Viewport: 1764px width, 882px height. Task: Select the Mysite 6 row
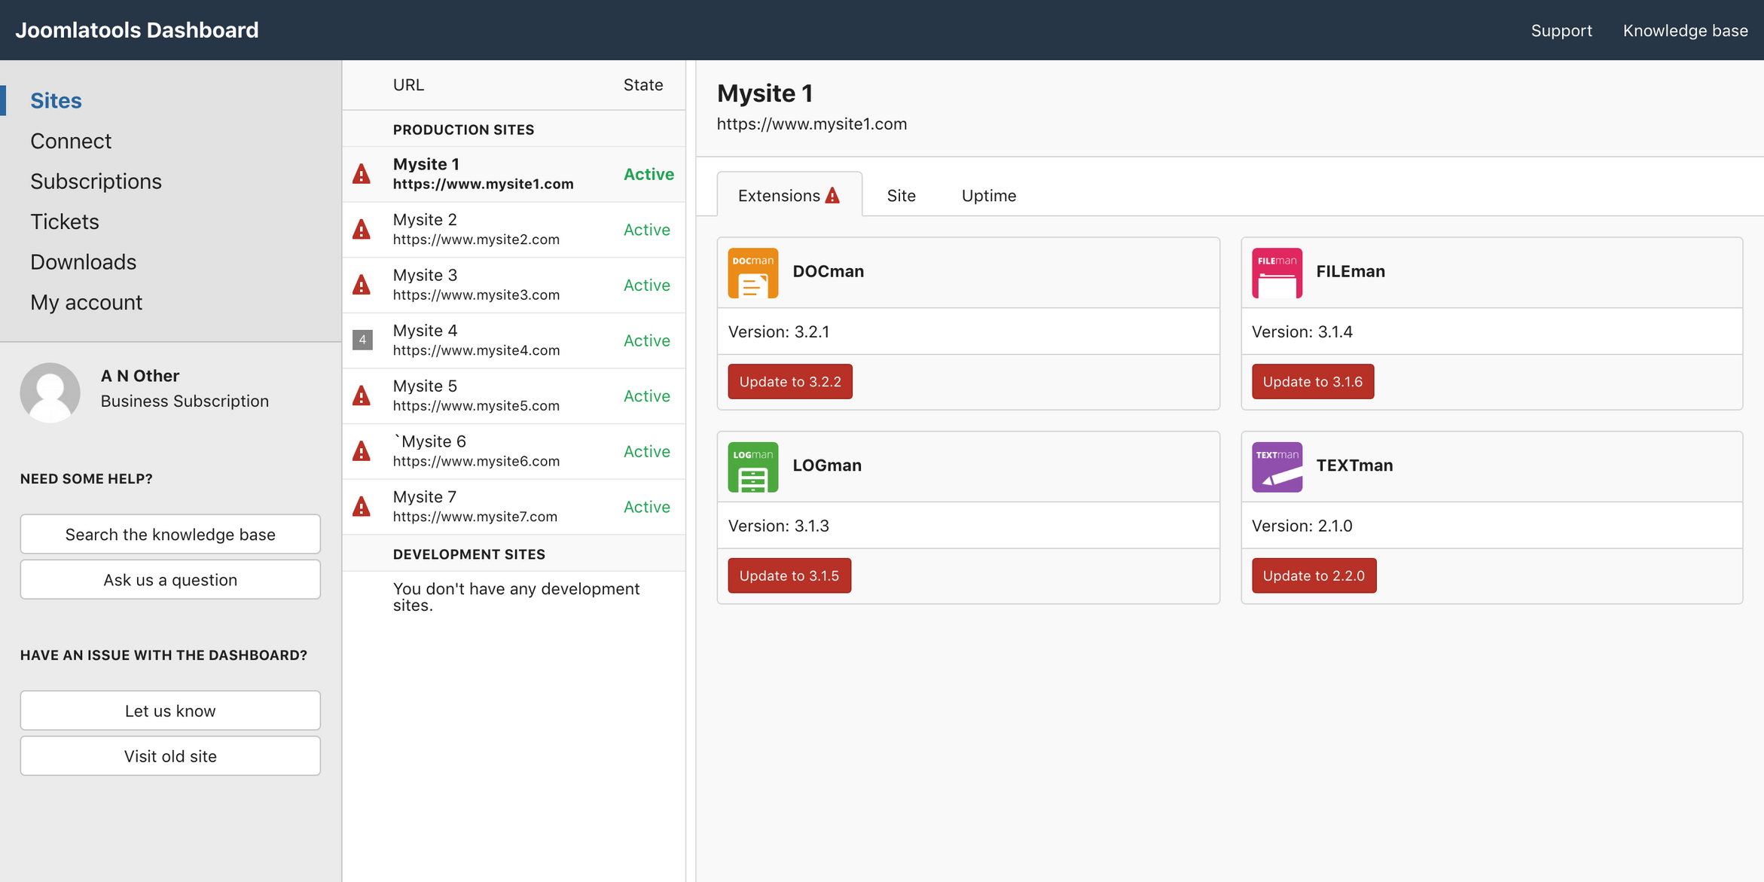point(514,451)
